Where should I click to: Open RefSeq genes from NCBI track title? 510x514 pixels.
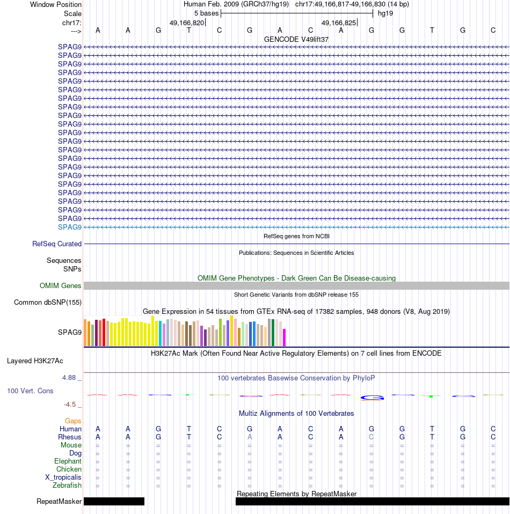click(296, 236)
